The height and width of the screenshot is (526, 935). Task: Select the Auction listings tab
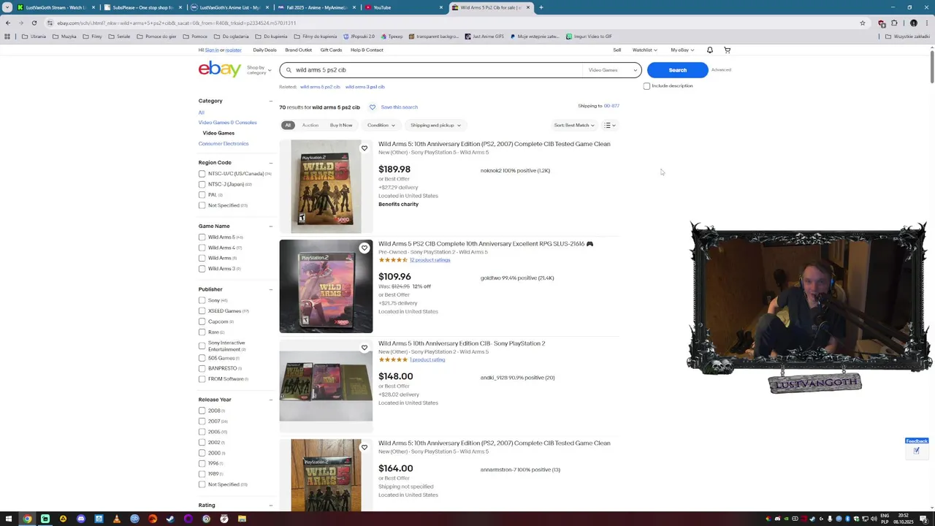click(310, 125)
